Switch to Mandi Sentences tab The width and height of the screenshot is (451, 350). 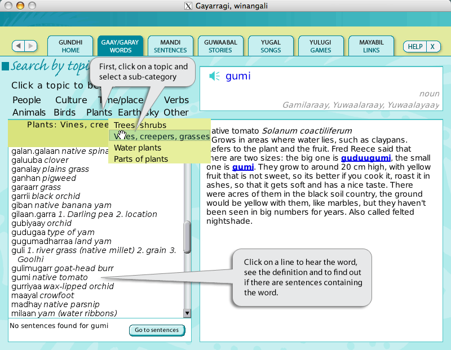click(x=170, y=46)
